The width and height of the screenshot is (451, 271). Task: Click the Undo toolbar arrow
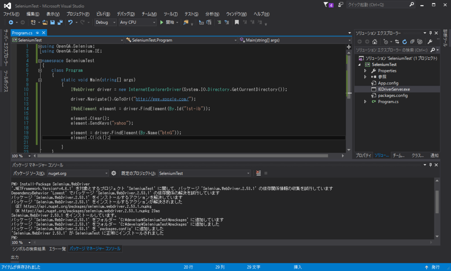[70, 22]
